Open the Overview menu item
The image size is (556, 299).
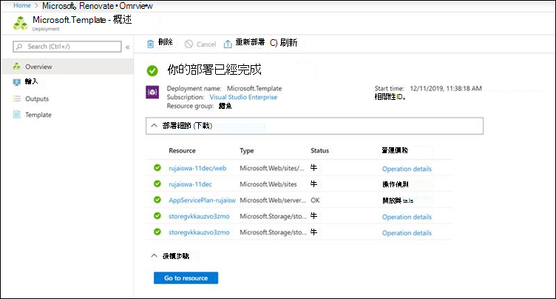(x=67, y=67)
